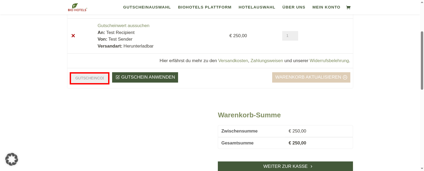Click the checkmark icon on Gutschein anwenden
The height and width of the screenshot is (171, 424).
(x=117, y=77)
